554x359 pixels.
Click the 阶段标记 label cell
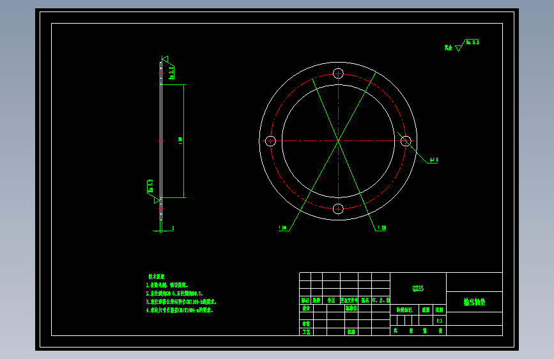[404, 310]
